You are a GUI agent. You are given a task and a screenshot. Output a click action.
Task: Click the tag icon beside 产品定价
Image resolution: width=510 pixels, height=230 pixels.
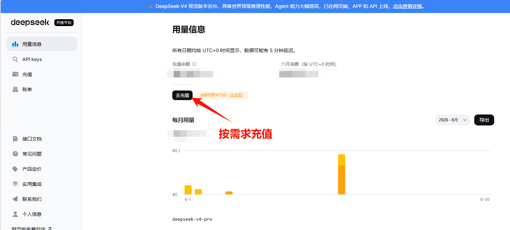click(15, 169)
